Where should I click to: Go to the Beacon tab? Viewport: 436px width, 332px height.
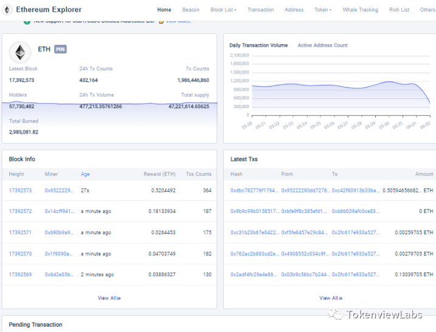190,10
